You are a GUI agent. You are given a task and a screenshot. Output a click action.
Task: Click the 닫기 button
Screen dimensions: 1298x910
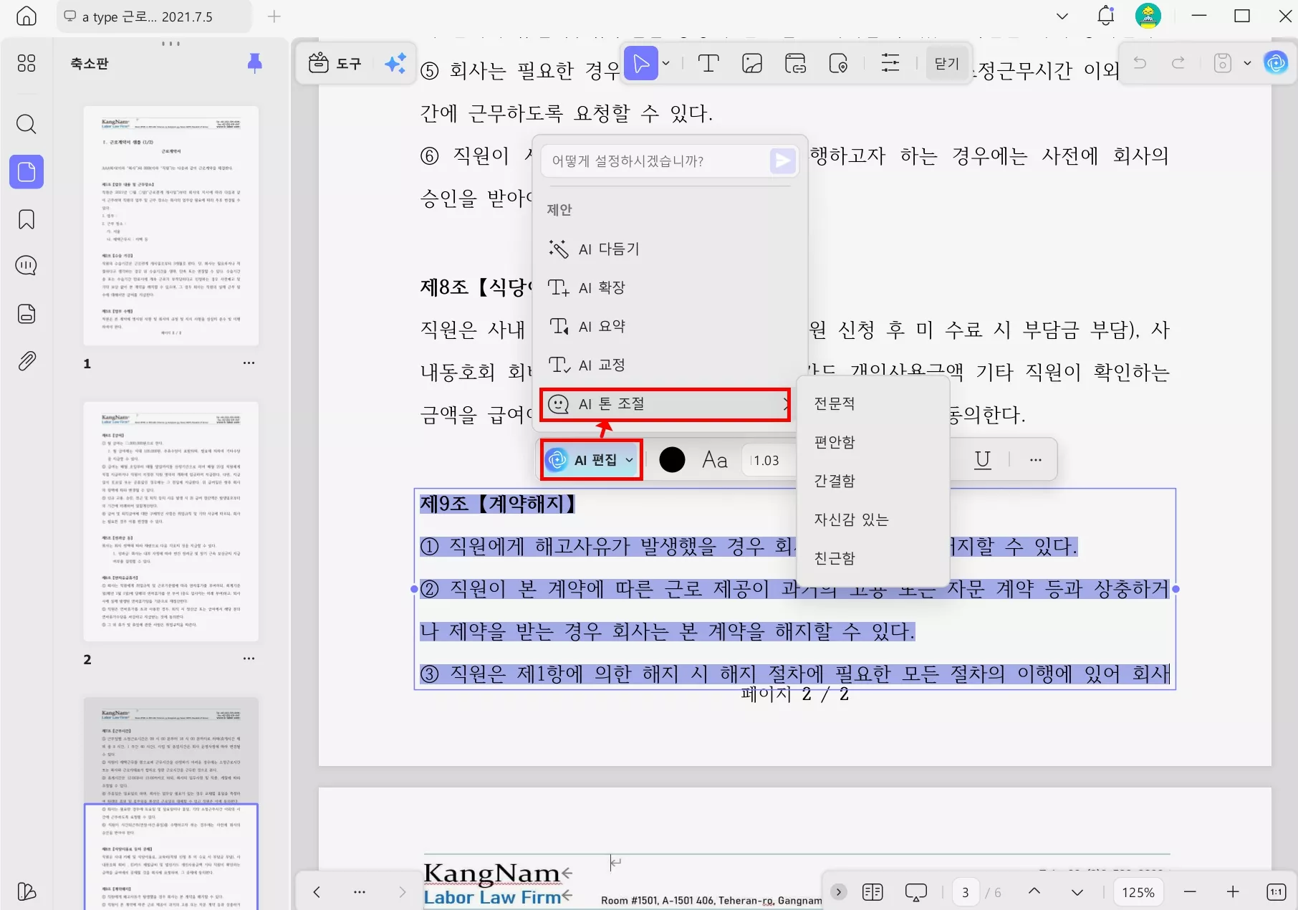click(x=945, y=63)
